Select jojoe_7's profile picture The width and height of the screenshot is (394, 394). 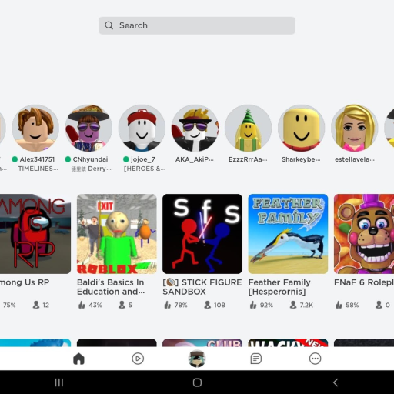tap(142, 128)
